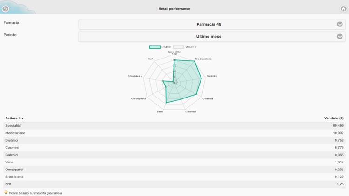Click the Retail performance title

pyautogui.click(x=174, y=9)
